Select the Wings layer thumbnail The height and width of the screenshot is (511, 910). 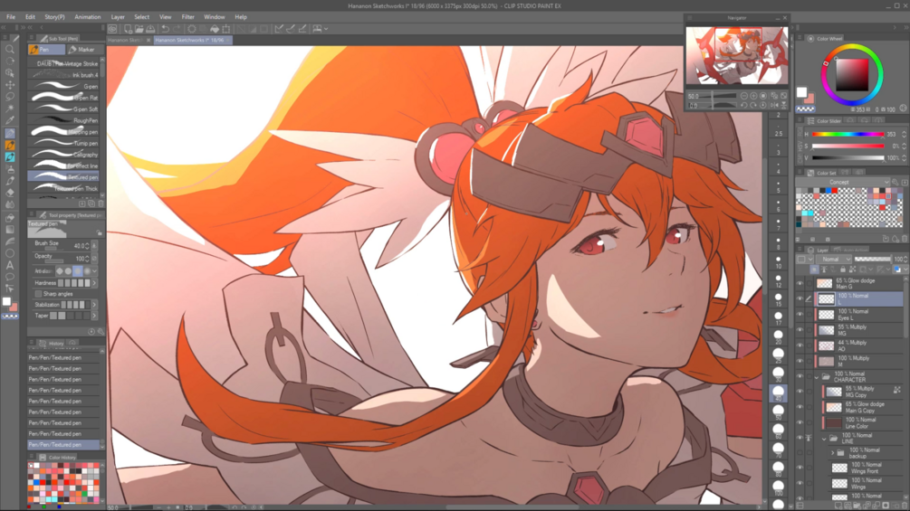tap(839, 483)
